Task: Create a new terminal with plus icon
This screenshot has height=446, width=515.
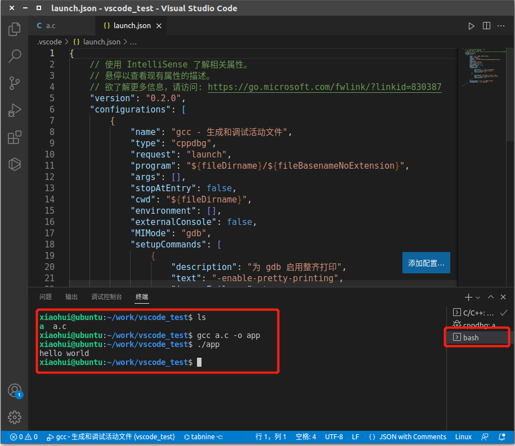Action: pyautogui.click(x=468, y=297)
